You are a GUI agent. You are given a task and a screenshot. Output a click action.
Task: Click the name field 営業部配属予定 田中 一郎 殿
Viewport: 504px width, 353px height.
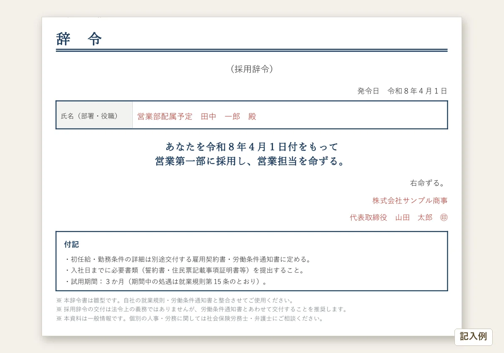[x=290, y=115]
